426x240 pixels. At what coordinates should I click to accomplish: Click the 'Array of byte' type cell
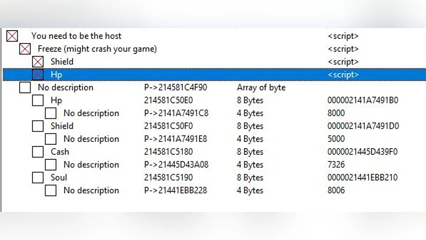pos(261,87)
